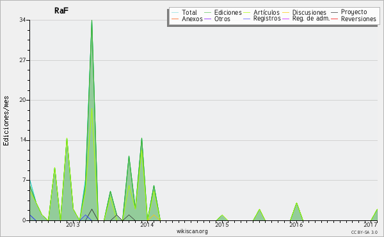Click the 'Reversiones' legend label
The height and width of the screenshot is (237, 384).
click(358, 19)
